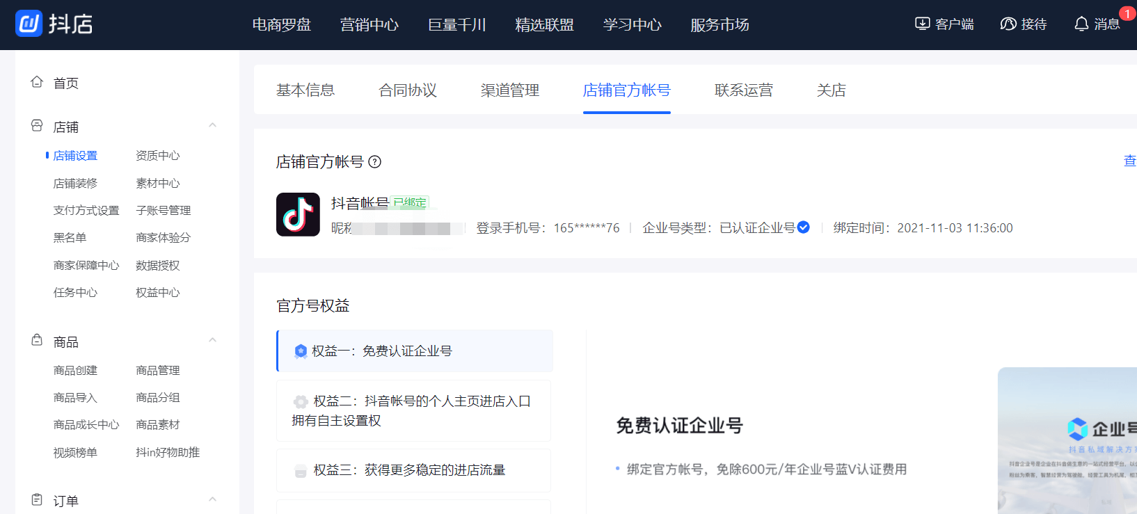
Task: Open 商品创建 in sidebar
Action: [x=75, y=371]
